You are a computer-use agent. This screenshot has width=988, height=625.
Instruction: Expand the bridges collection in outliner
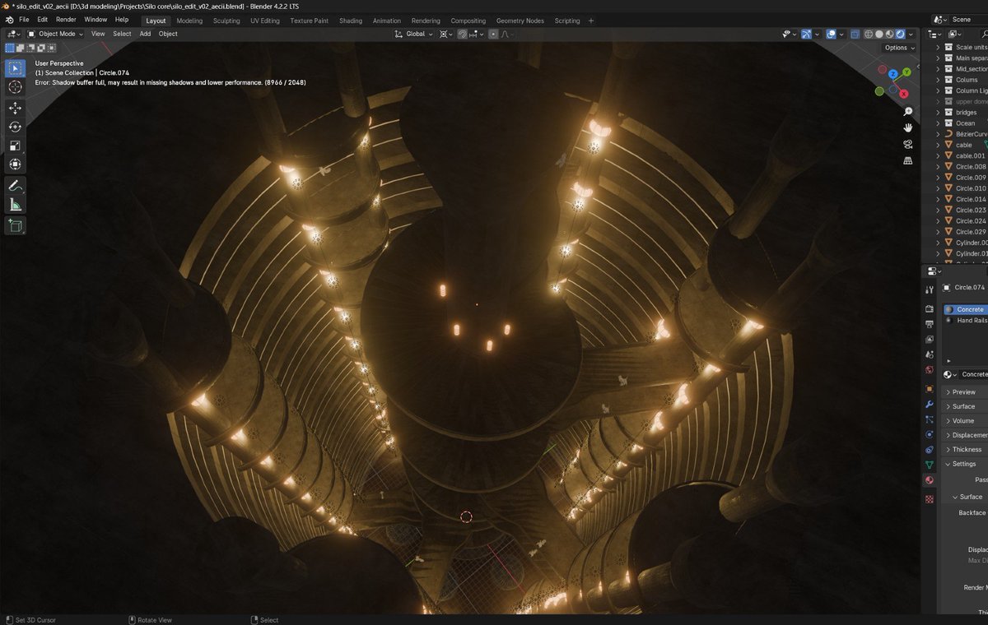coord(937,112)
